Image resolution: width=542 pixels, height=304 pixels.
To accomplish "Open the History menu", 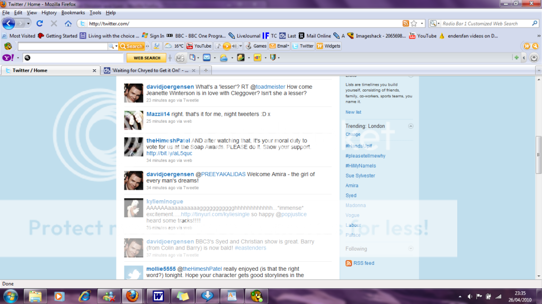I will (x=49, y=12).
